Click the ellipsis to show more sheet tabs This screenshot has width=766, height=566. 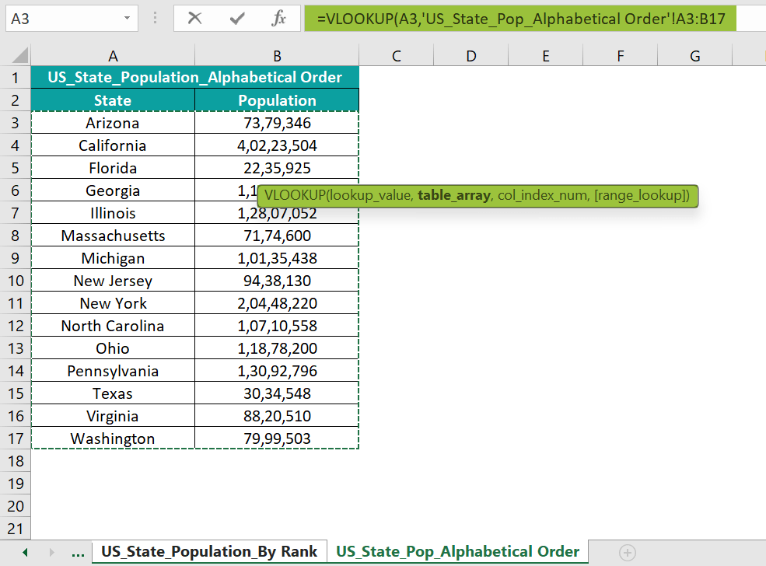[78, 550]
